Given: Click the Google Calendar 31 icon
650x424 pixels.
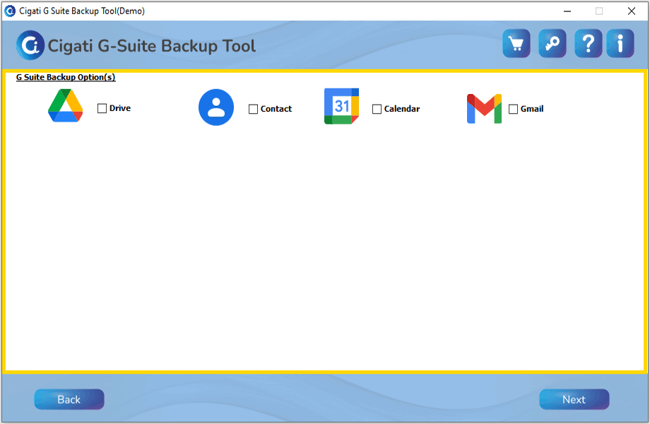Looking at the screenshot, I should 342,107.
